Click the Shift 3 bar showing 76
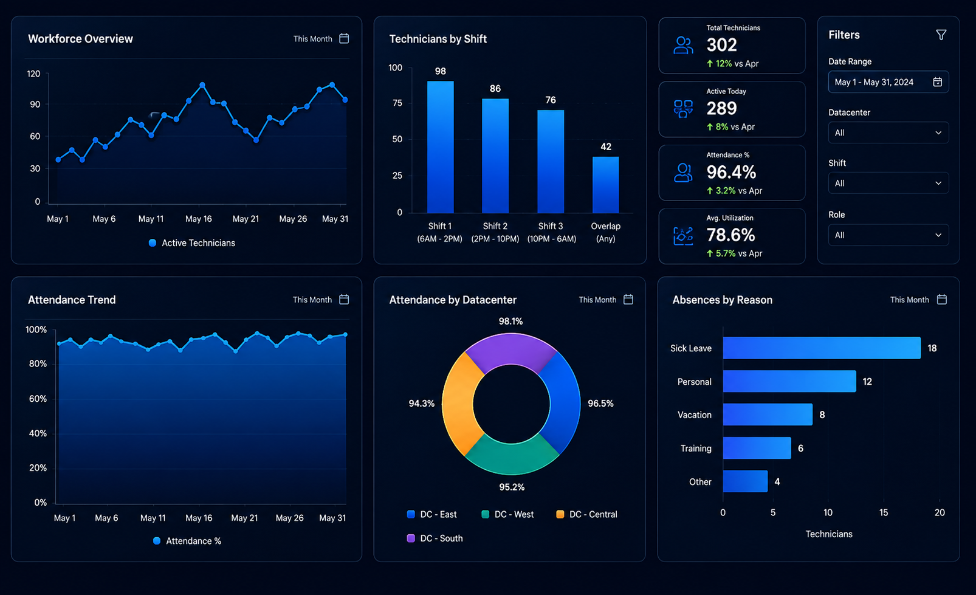Screen dimensions: 976x595 point(551,162)
